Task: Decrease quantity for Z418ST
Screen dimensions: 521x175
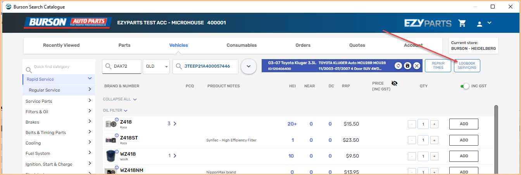Action: [412, 140]
